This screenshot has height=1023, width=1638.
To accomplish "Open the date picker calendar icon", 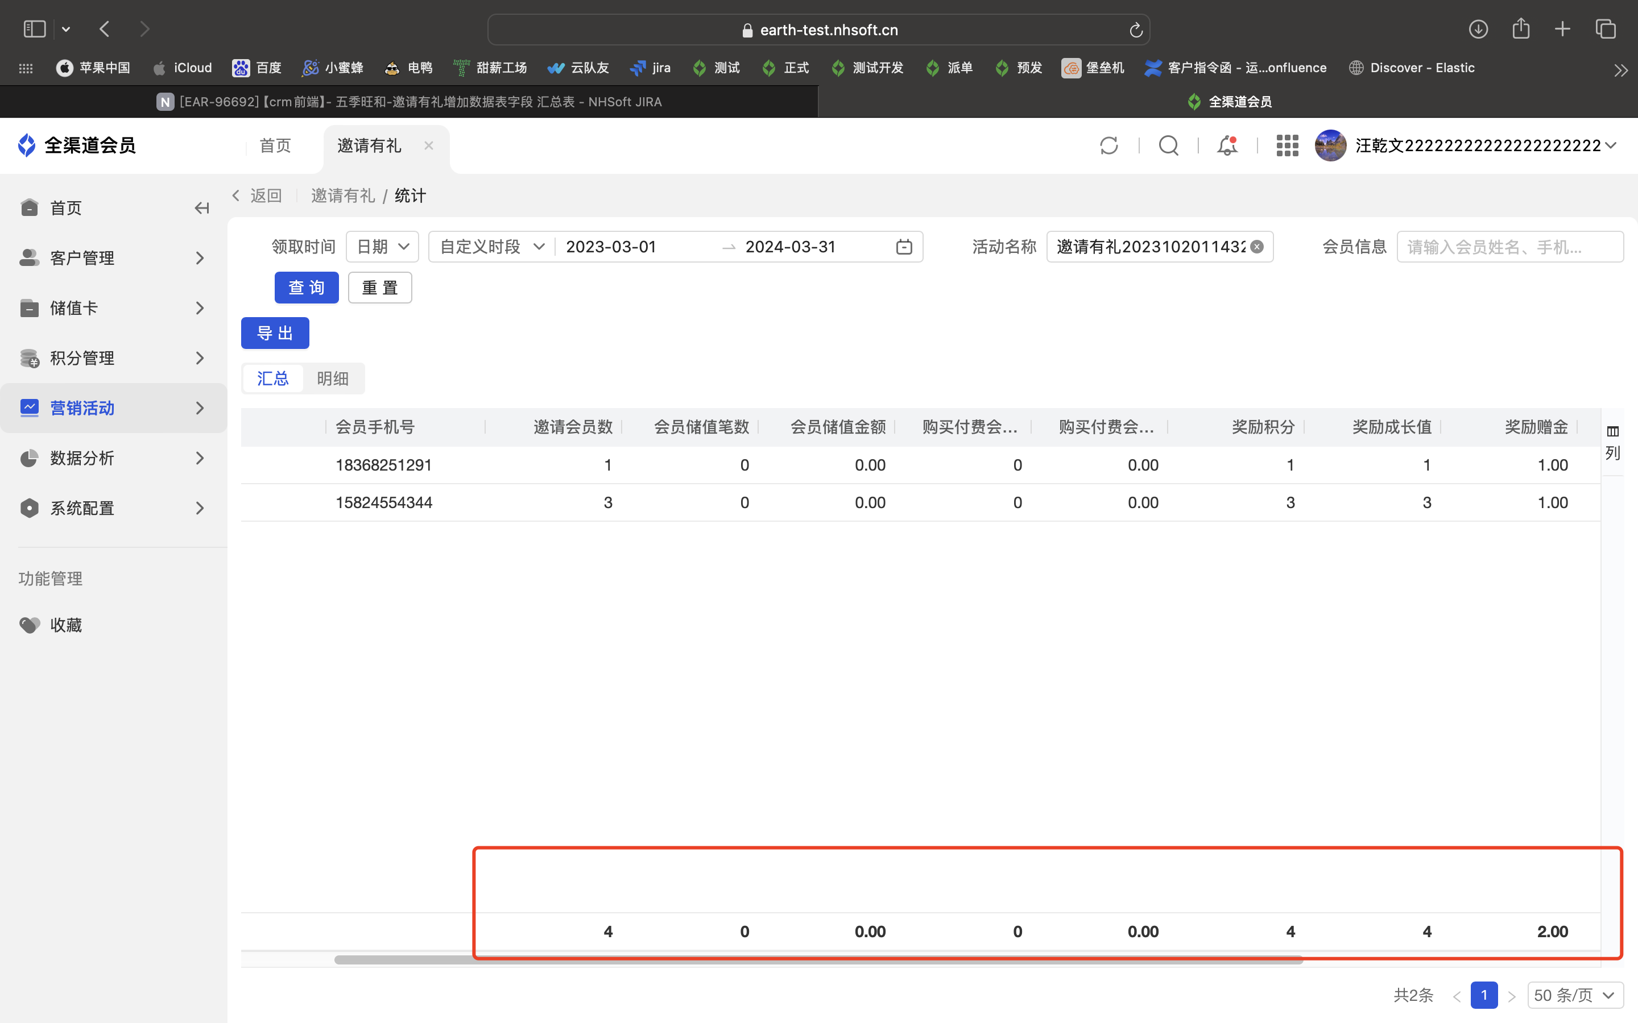I will click(904, 247).
